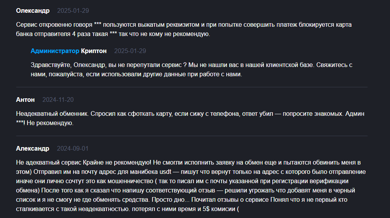
Task: Click the date next to Администратор Криптон
Action: coord(130,51)
